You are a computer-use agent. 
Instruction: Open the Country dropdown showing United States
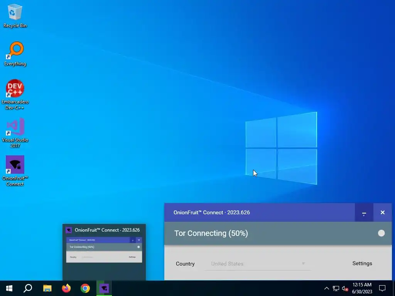tap(258, 264)
